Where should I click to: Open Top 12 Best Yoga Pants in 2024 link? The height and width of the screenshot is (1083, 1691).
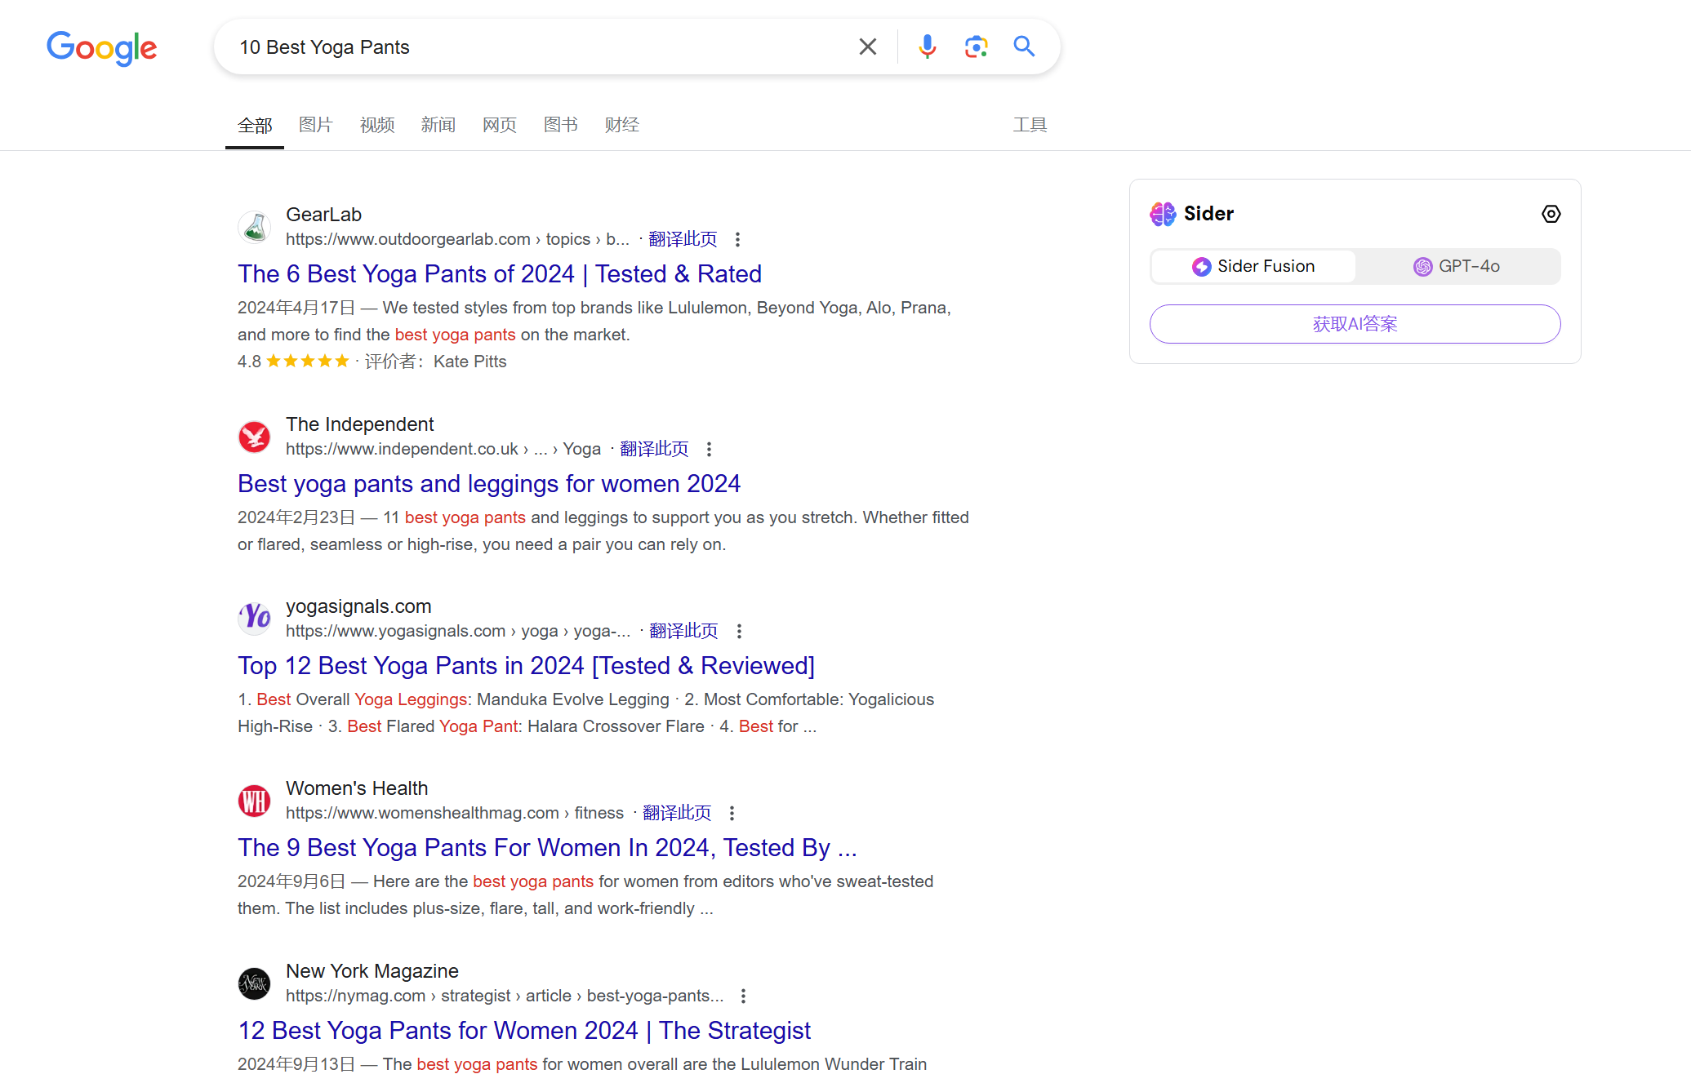[527, 666]
